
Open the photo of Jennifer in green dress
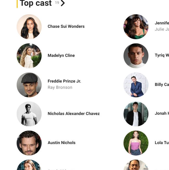[x=136, y=27]
